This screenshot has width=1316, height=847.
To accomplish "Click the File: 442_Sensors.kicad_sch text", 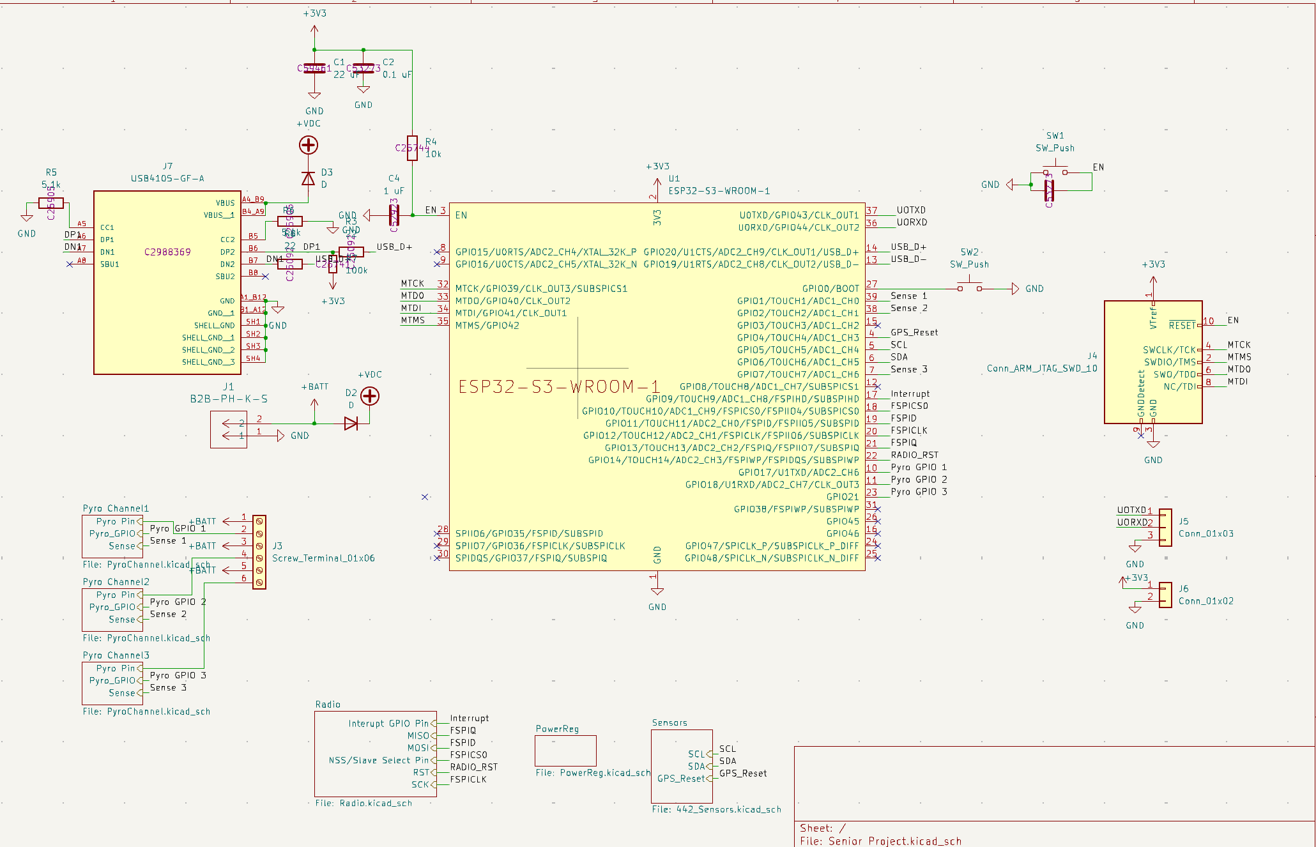I will click(x=716, y=809).
